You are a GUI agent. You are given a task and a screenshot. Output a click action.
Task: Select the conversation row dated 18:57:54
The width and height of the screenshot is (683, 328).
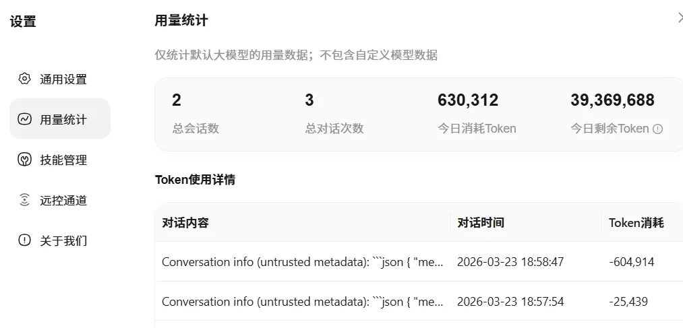pos(302,301)
